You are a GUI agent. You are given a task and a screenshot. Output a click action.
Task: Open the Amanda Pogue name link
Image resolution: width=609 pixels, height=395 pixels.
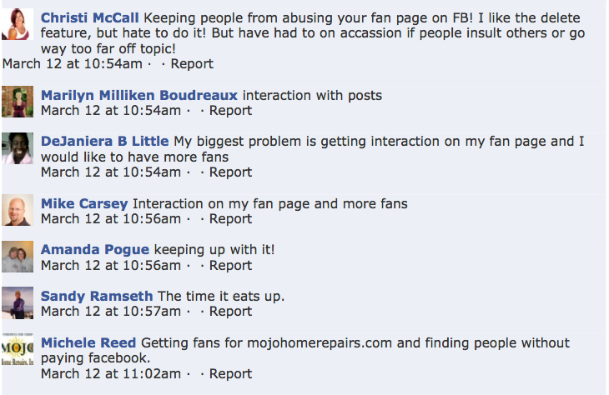[x=95, y=250]
